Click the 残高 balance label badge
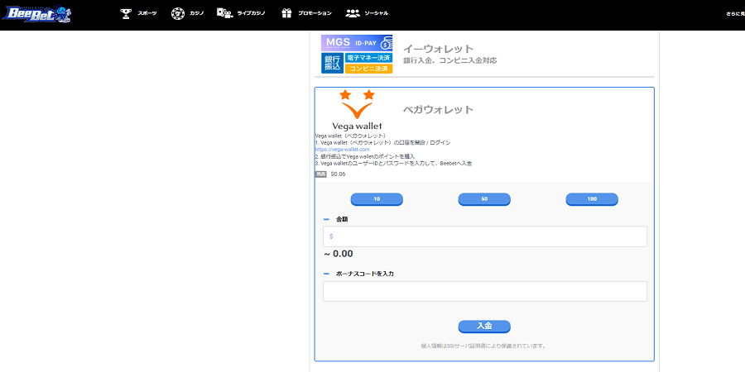This screenshot has width=745, height=372. coord(321,174)
